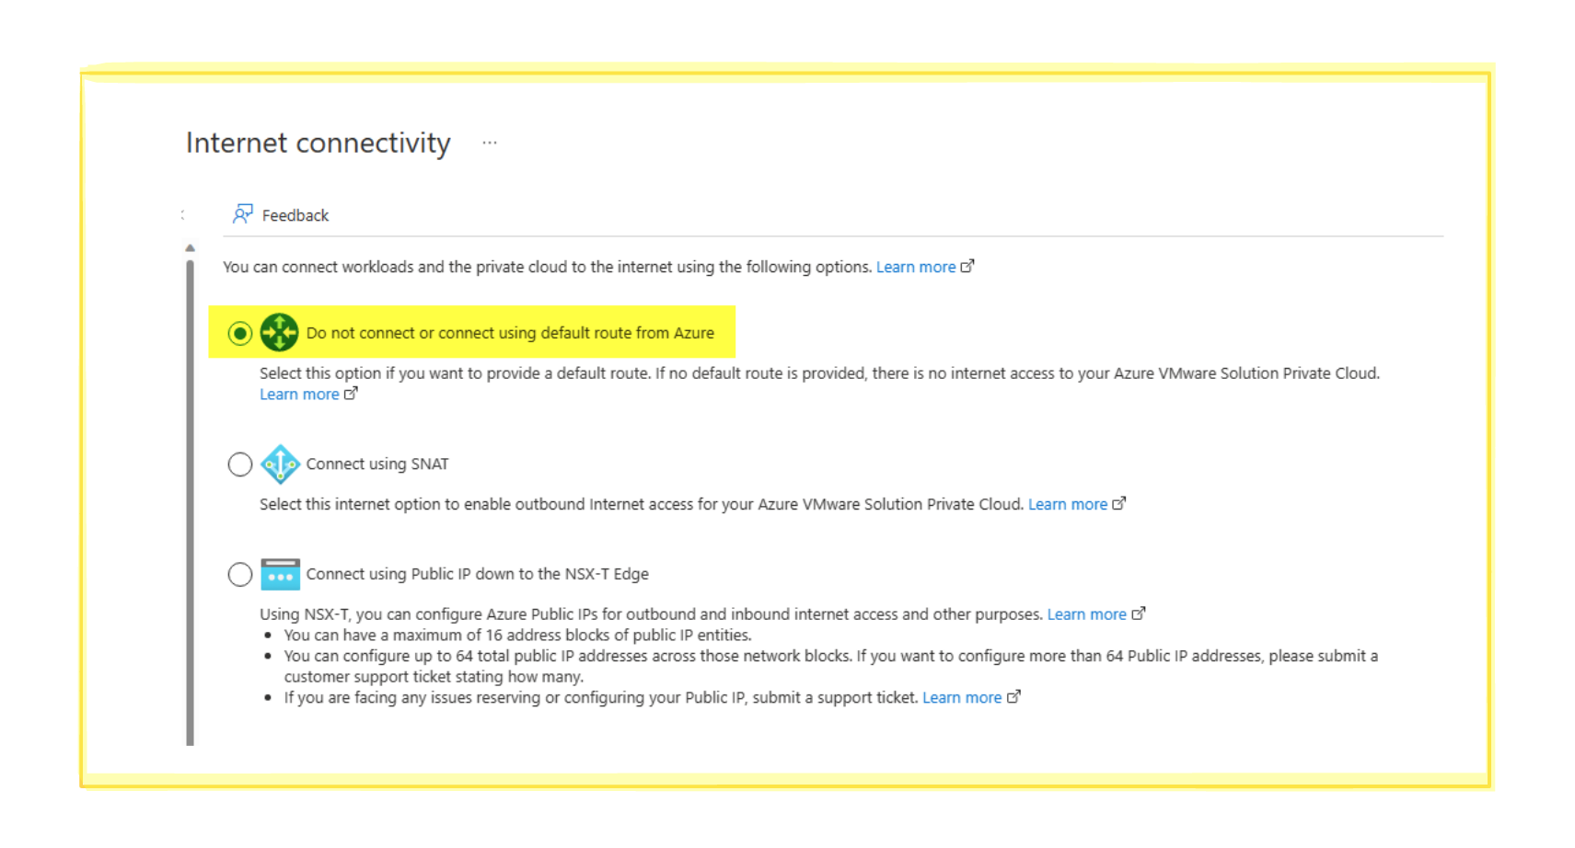Viewport: 1575px width, 848px height.
Task: Click the Feedback person icon
Action: pyautogui.click(x=242, y=214)
